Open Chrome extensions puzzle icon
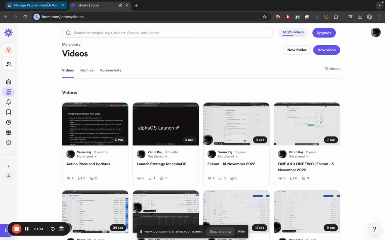 [336, 17]
